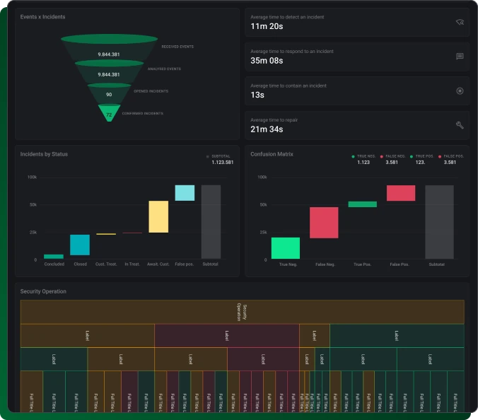Click the Cust. Treat. axis label
The width and height of the screenshot is (478, 420).
point(106,264)
